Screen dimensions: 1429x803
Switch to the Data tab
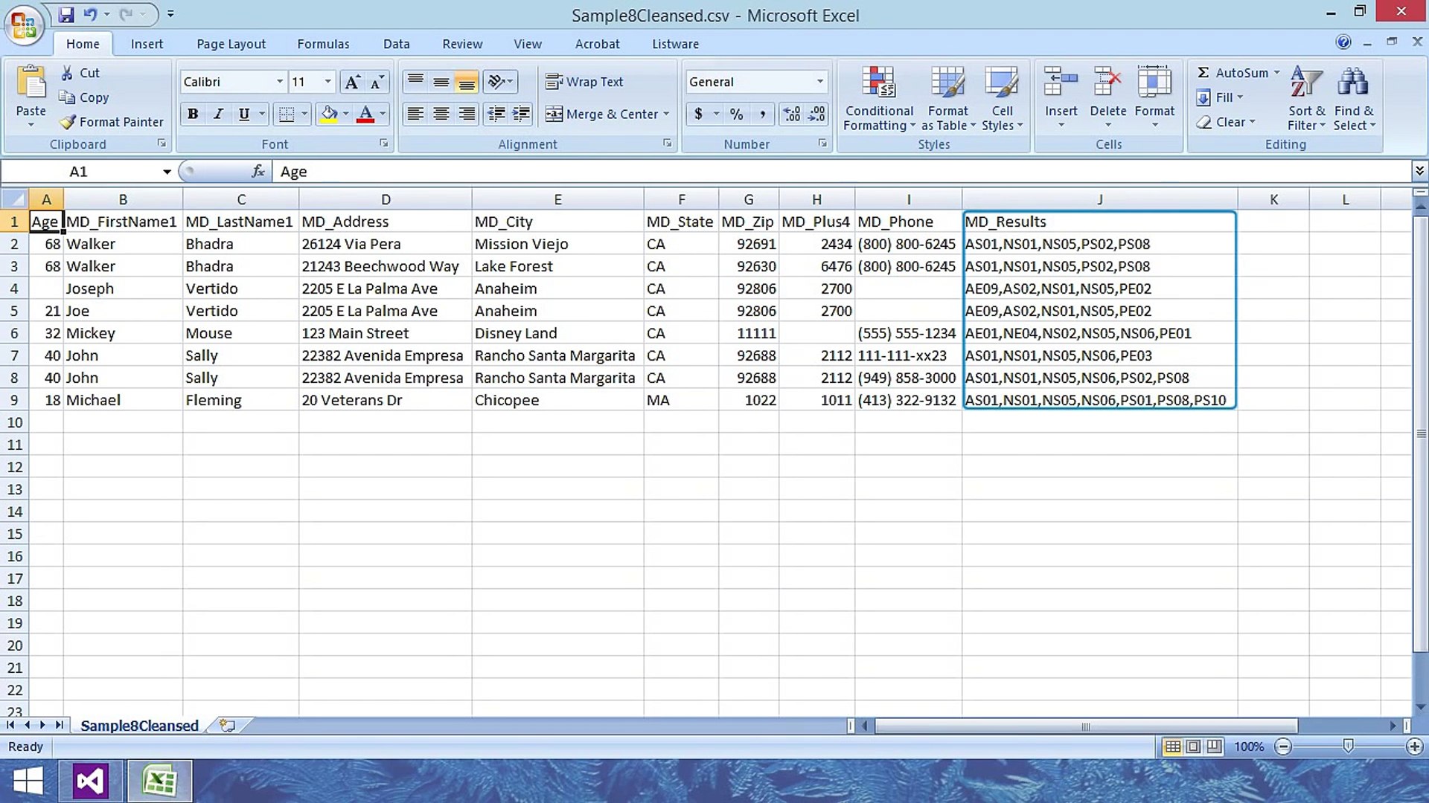click(x=396, y=44)
